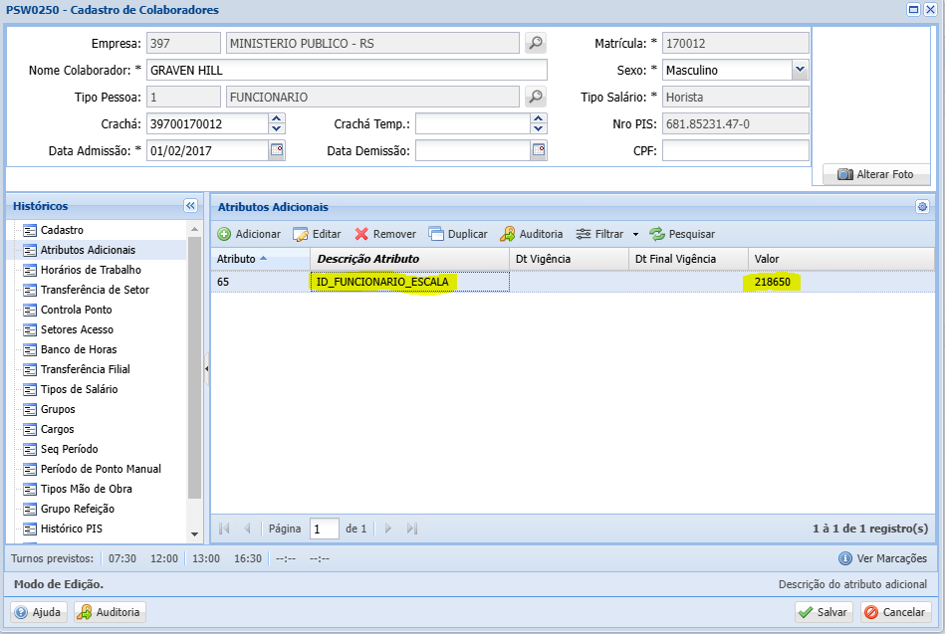Click the Ajuda help button
Viewport: 945px width, 634px height.
(x=39, y=612)
